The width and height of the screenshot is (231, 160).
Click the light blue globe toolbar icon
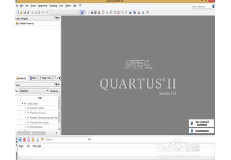tap(143, 12)
